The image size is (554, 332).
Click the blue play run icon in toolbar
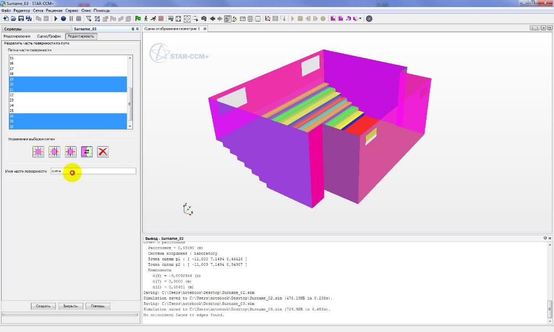tap(56, 18)
